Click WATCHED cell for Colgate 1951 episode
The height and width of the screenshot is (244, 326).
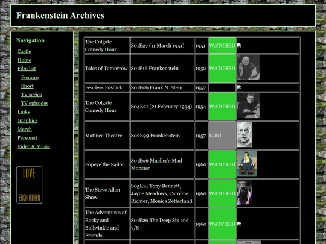click(x=222, y=45)
